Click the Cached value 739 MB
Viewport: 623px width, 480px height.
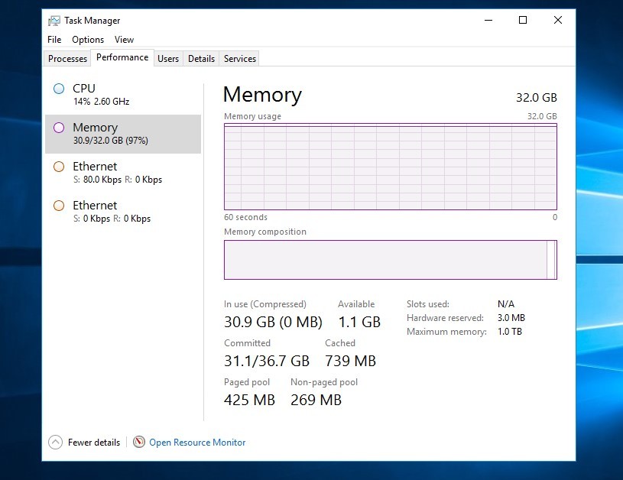350,361
